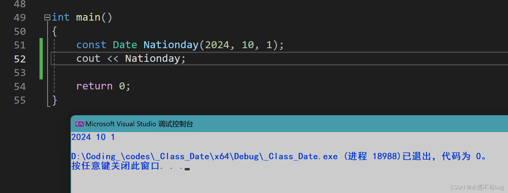Click the 2024 argument in the code
Viewport: 508px width, 193px height.
217,45
